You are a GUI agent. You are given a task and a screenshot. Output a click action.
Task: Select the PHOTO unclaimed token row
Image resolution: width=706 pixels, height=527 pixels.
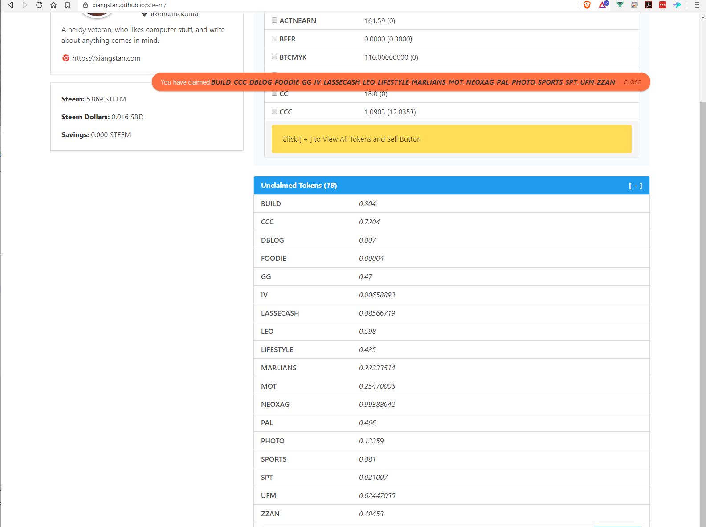tap(451, 441)
